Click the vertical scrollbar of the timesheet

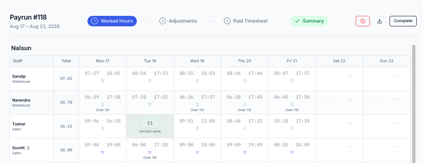tap(413, 104)
